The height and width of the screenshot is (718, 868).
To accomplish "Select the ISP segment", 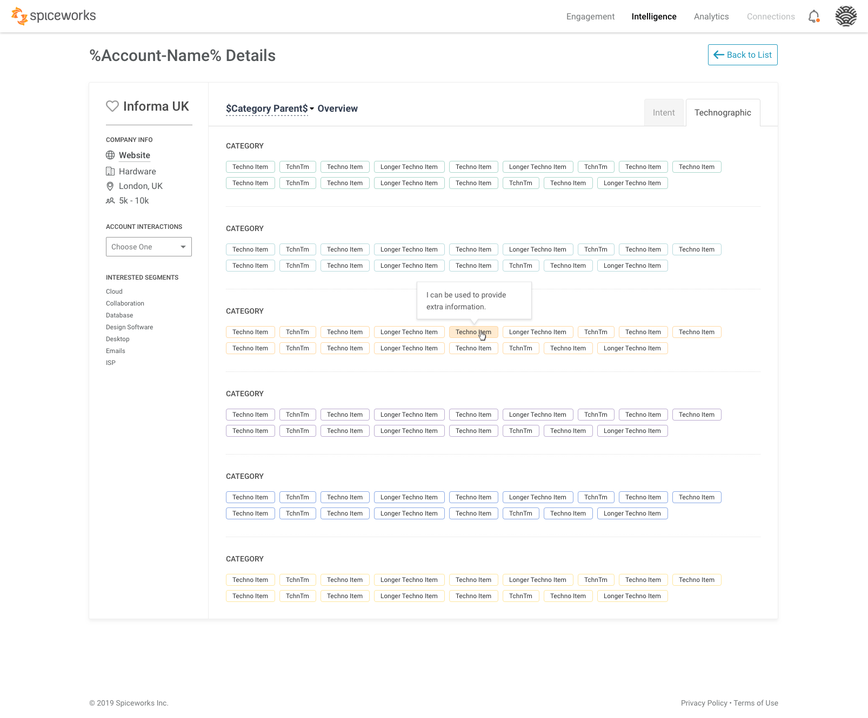I will coord(111,363).
